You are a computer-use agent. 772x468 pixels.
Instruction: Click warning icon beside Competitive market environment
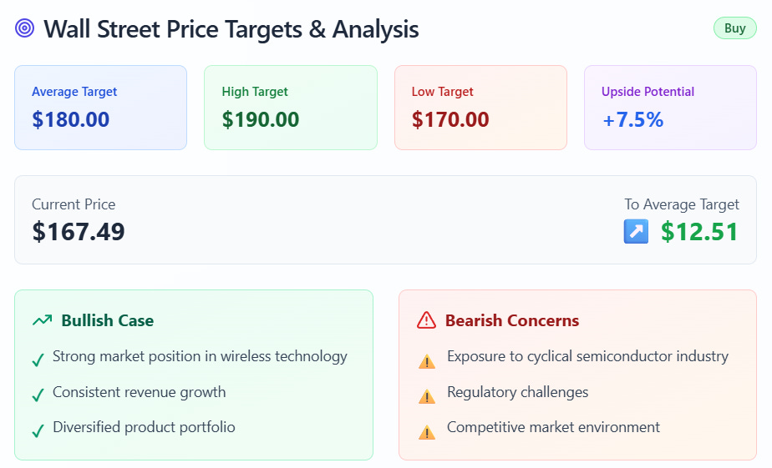(x=427, y=432)
